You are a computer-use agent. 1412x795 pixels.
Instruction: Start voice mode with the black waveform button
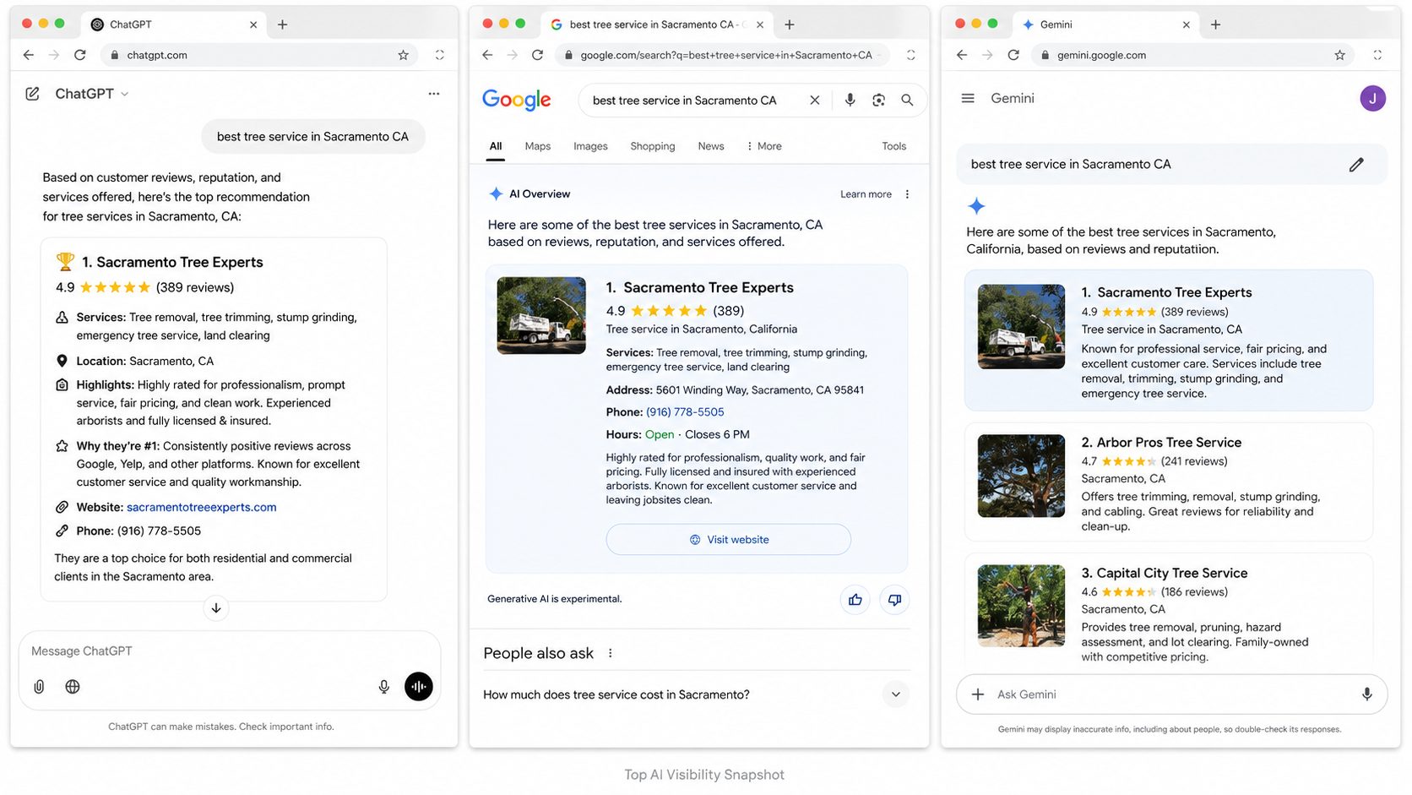pos(419,687)
